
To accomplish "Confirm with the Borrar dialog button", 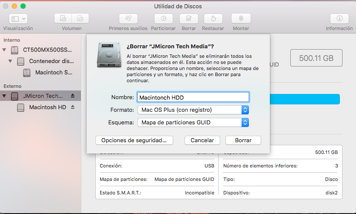I will click(x=243, y=140).
